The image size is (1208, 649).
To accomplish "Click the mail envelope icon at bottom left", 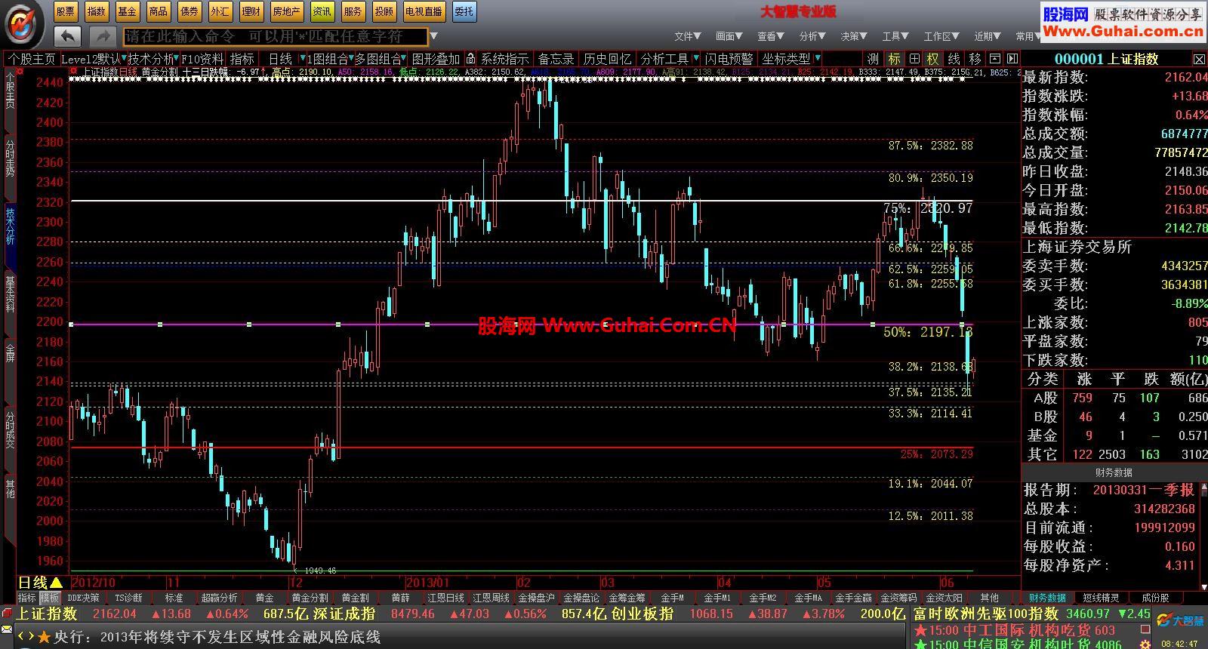I will tap(8, 629).
